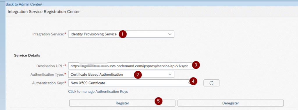Click the red circle marker numbered 1
The width and height of the screenshot is (298, 110).
(123, 34)
